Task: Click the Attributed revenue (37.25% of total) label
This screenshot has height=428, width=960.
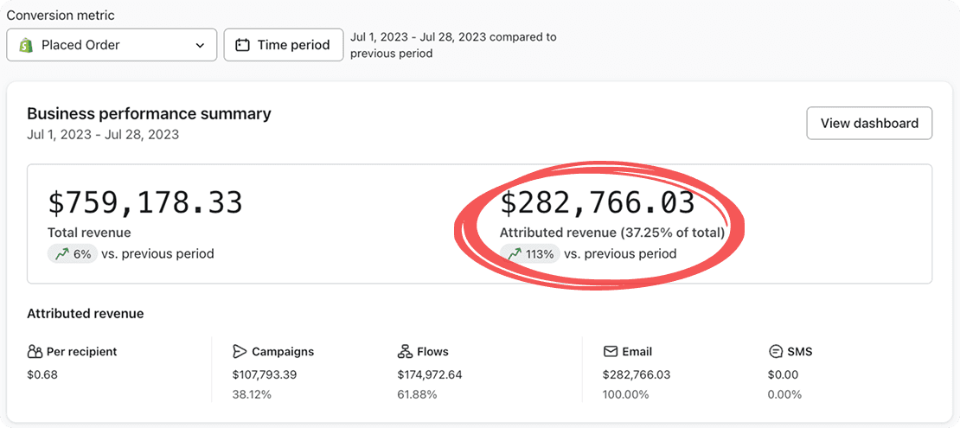Action: point(612,233)
